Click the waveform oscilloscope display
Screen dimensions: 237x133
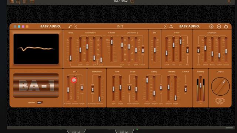[x=36, y=49]
